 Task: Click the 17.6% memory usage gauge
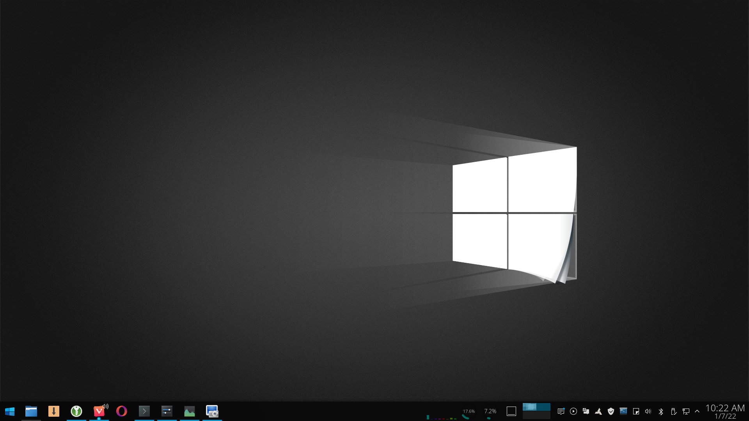(x=469, y=411)
